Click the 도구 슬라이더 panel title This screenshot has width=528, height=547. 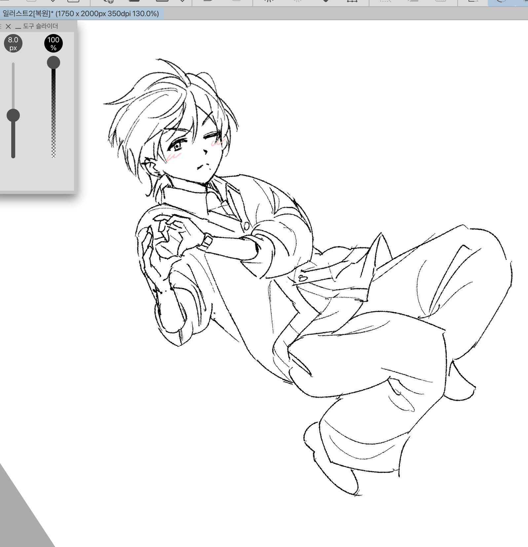[x=40, y=26]
